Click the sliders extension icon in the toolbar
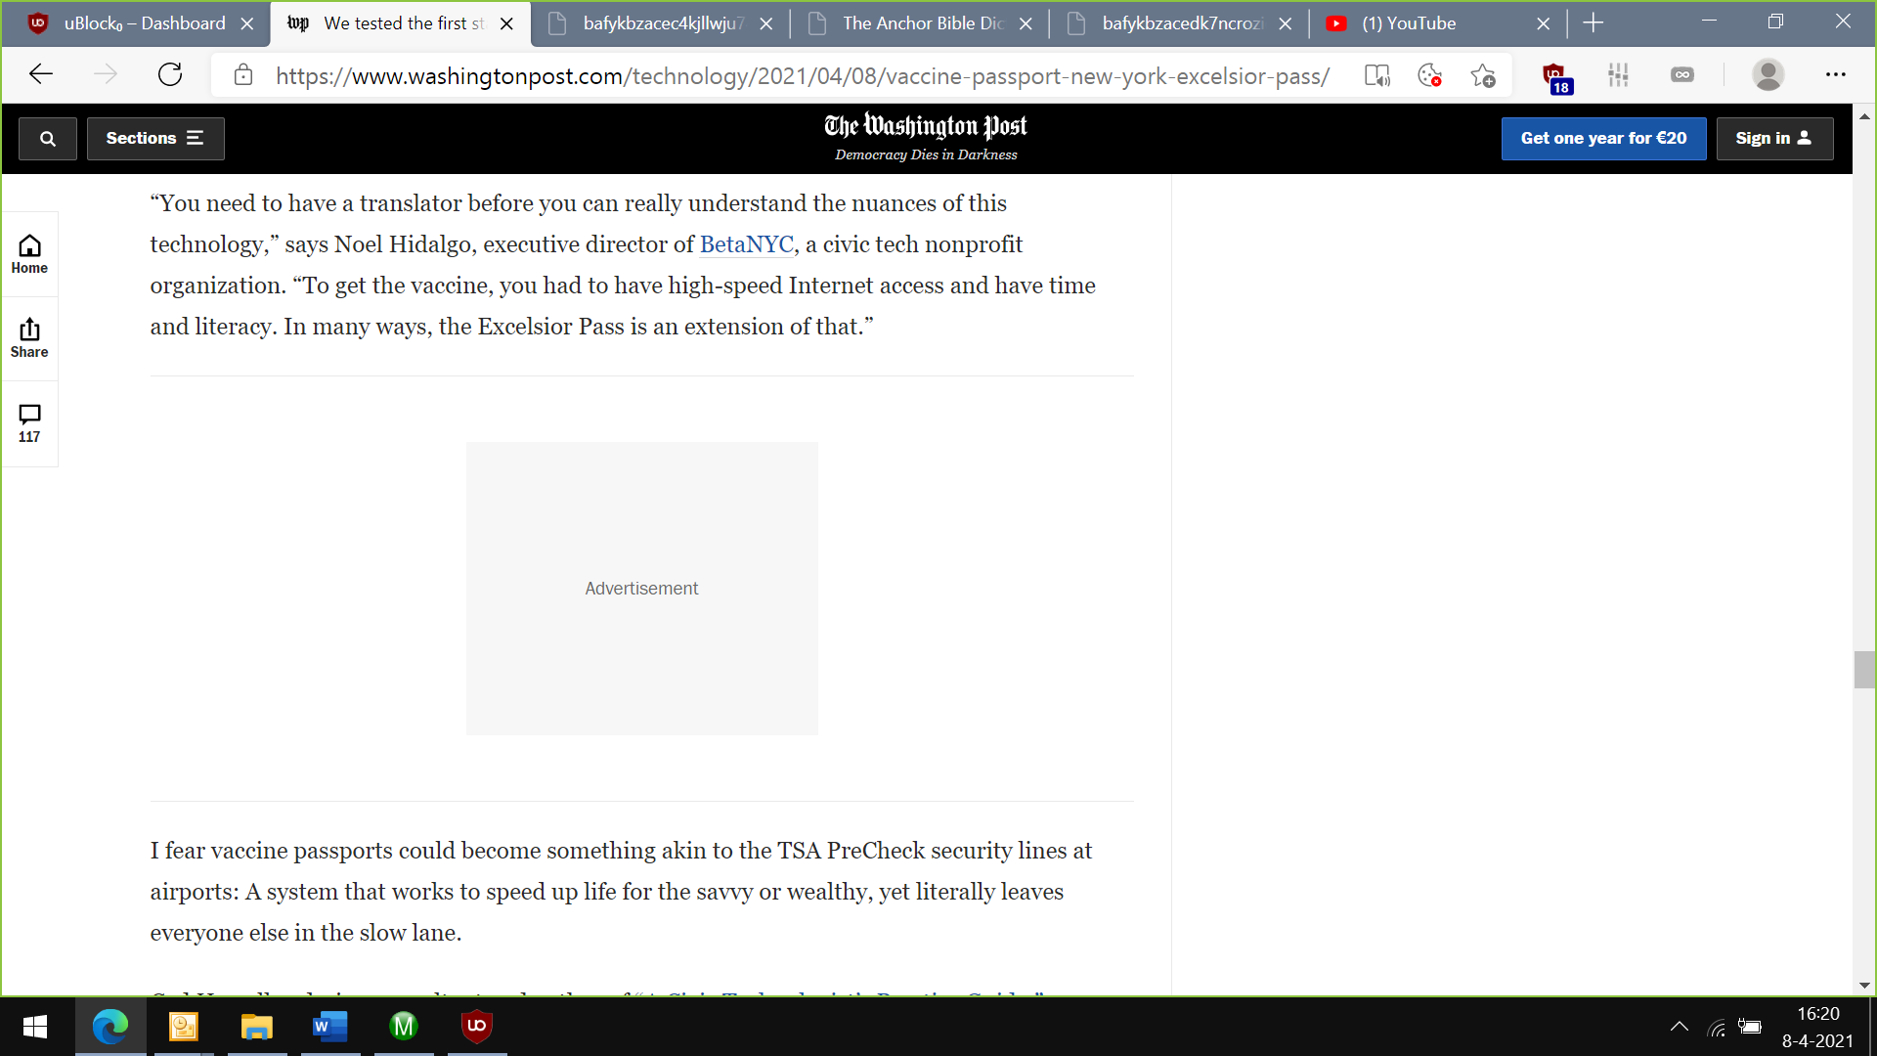This screenshot has width=1877, height=1056. pyautogui.click(x=1619, y=74)
